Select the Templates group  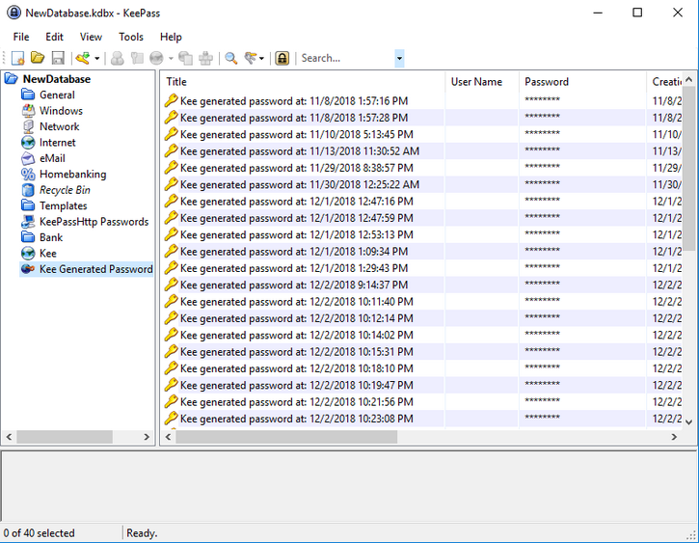(x=63, y=206)
